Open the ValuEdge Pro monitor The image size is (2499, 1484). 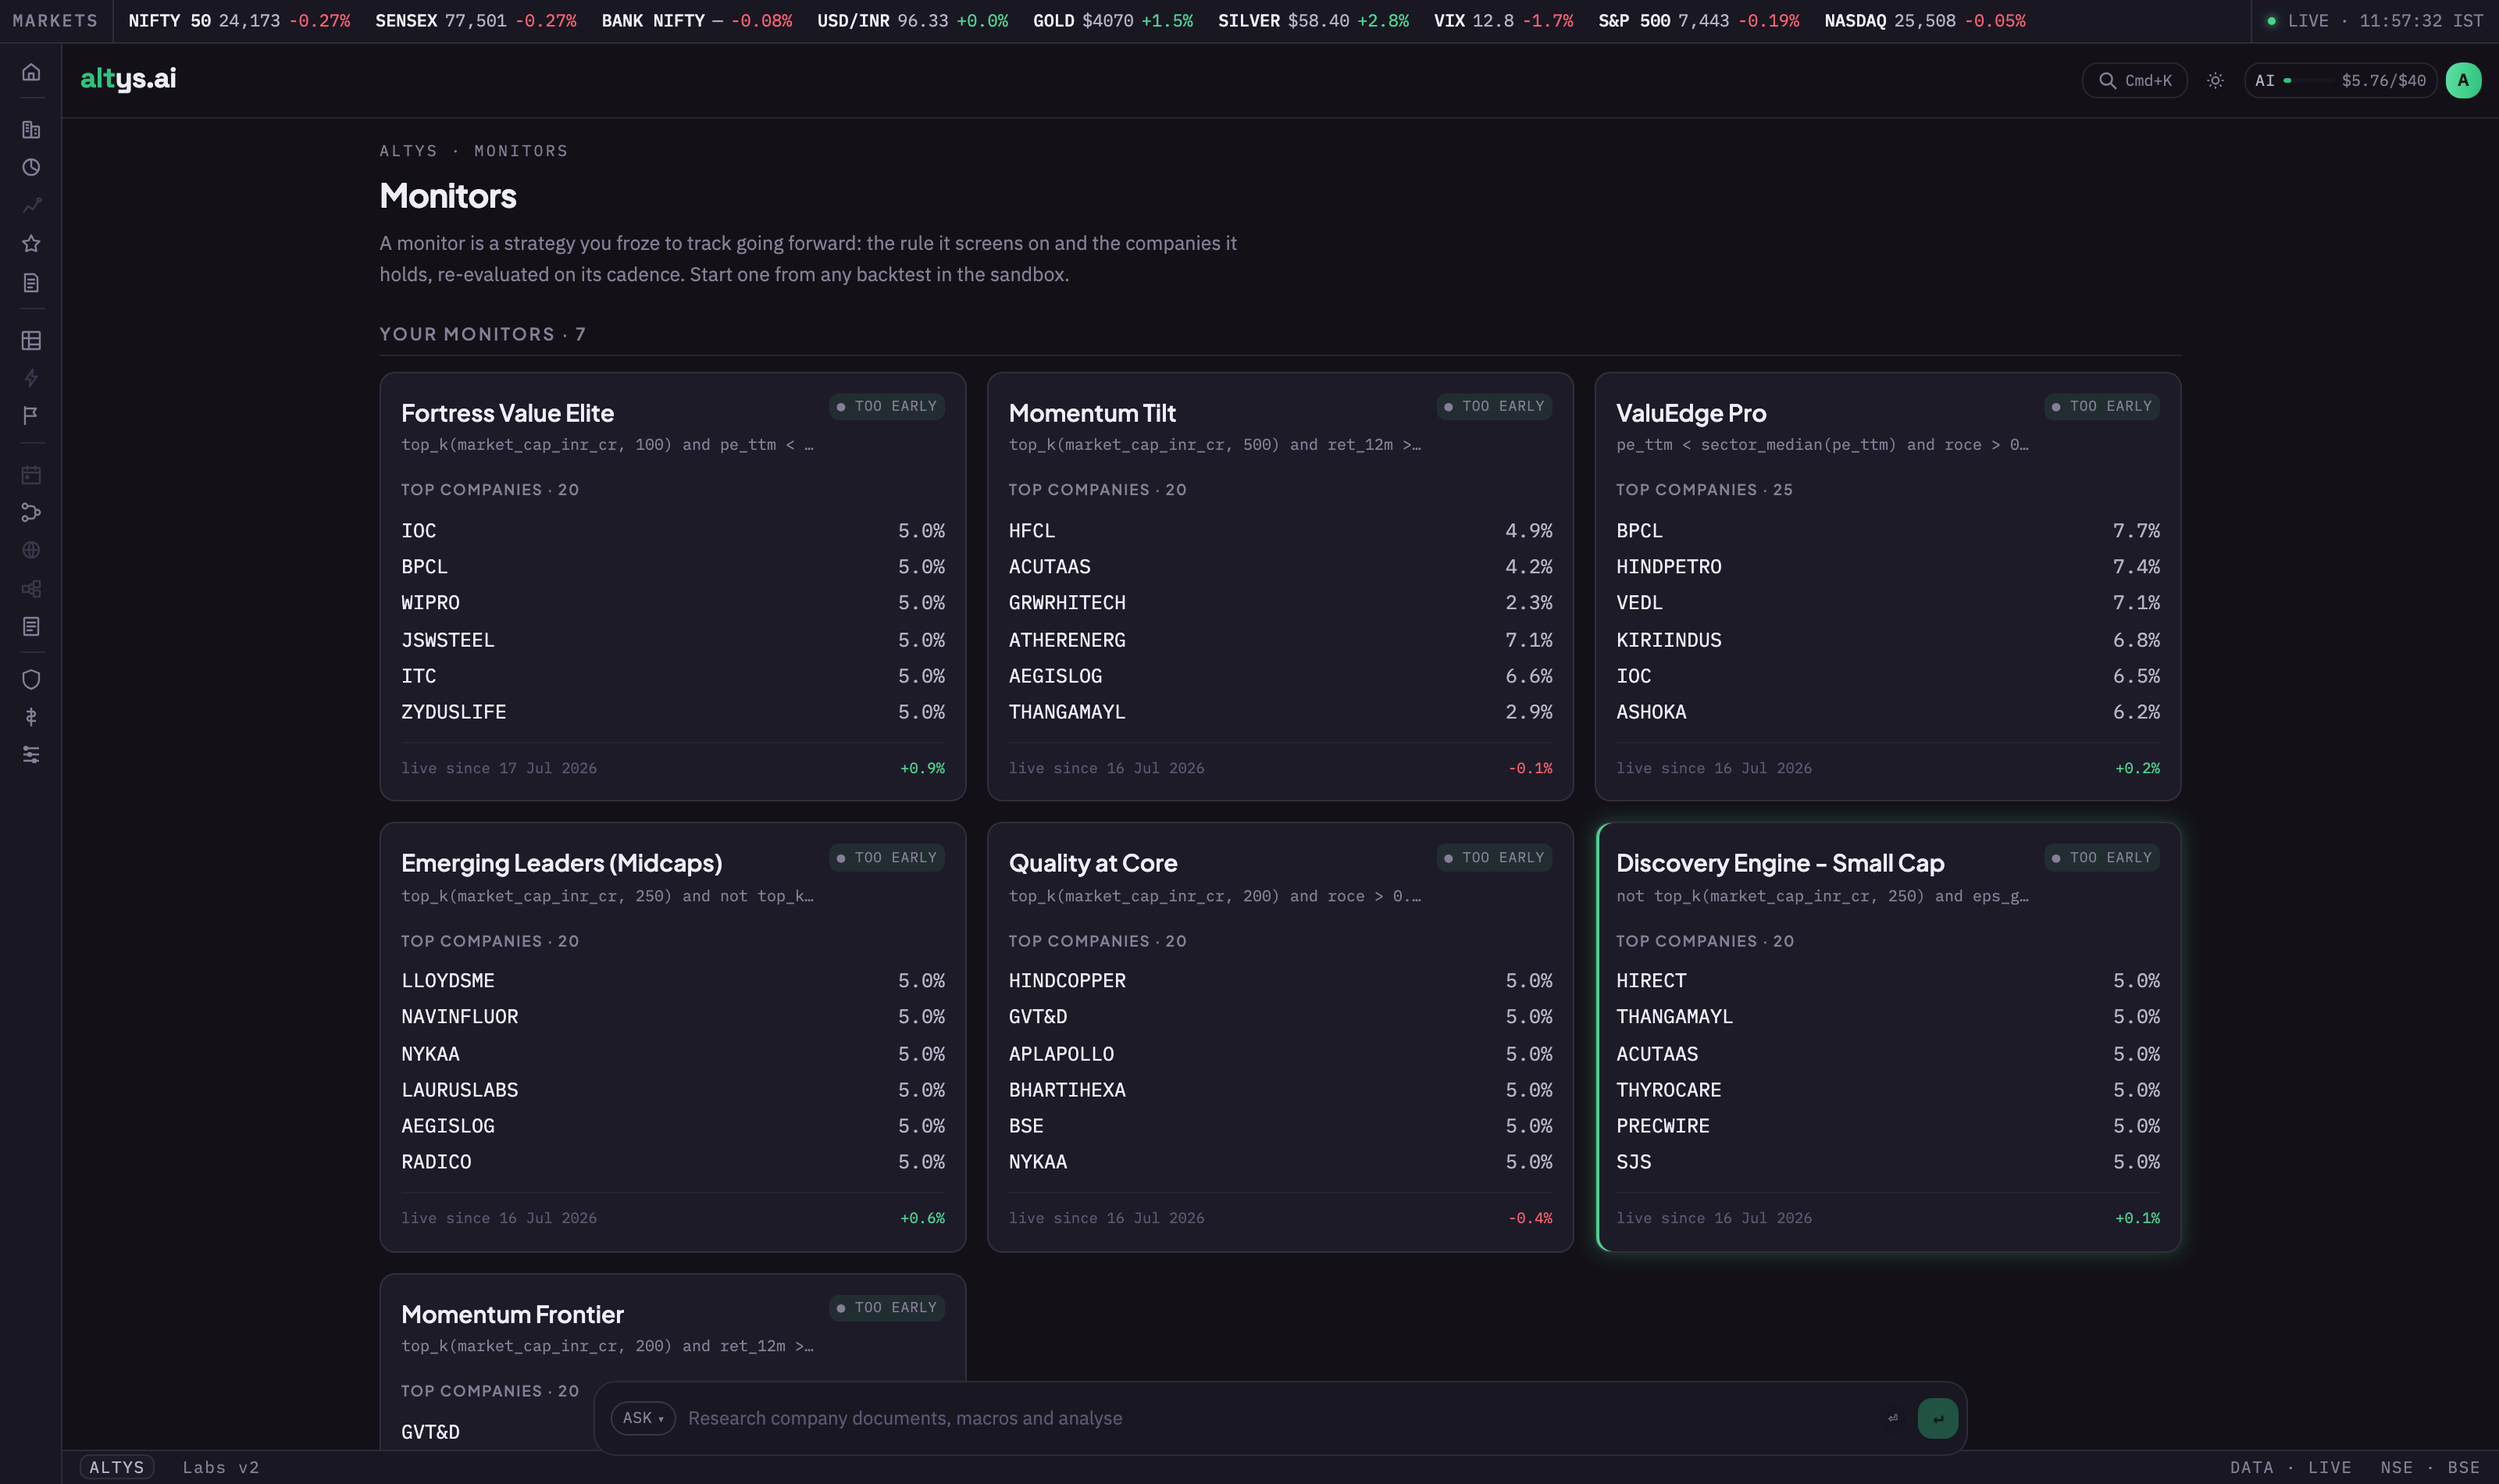1888,586
